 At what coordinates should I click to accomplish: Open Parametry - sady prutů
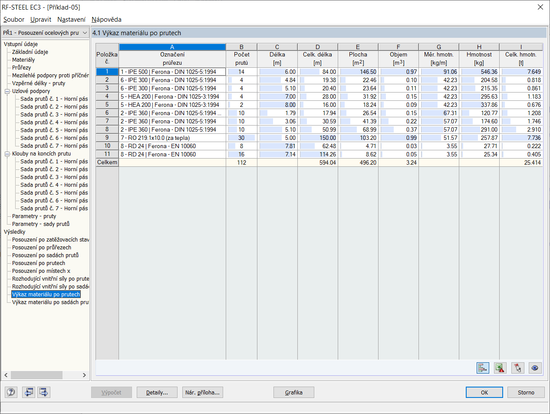coord(41,224)
